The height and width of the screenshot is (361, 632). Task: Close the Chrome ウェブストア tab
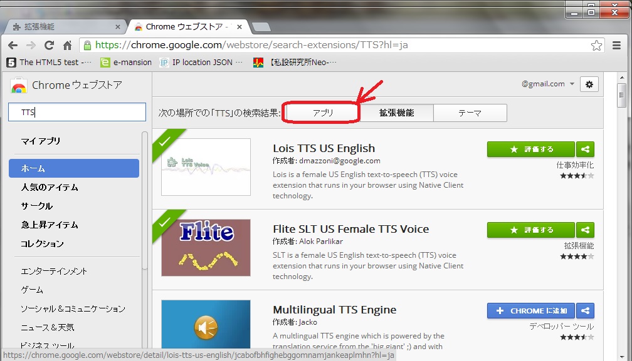point(240,27)
